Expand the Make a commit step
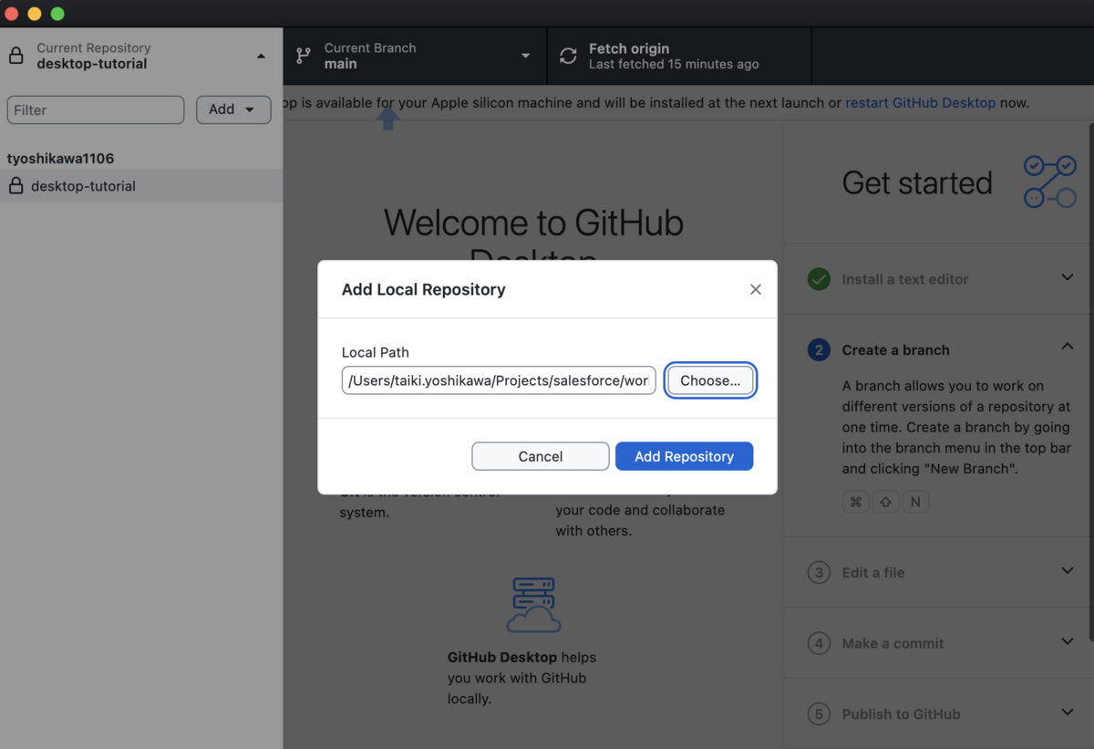 (1067, 642)
